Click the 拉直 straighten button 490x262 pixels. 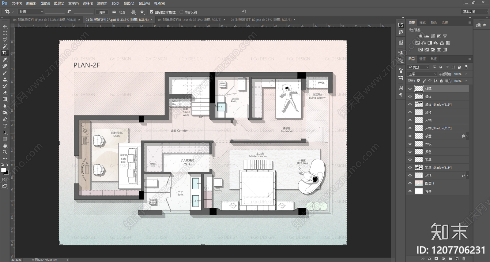click(119, 12)
